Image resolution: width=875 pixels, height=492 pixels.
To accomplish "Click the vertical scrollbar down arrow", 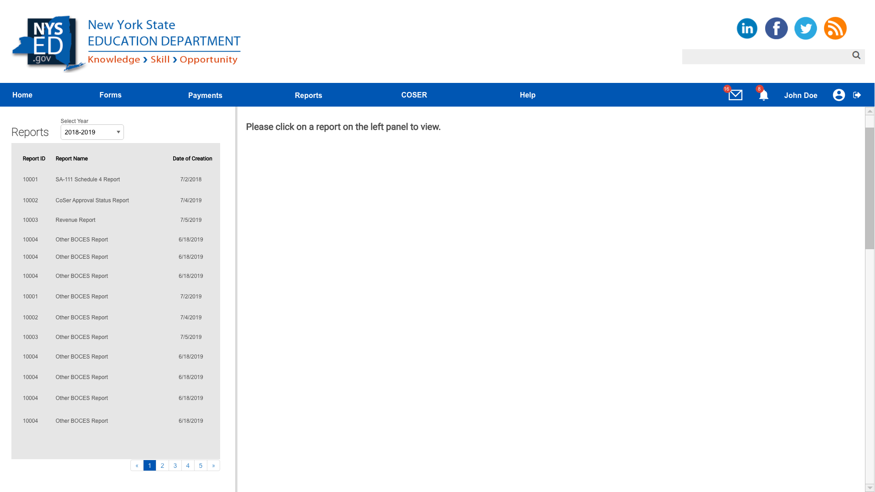I will [x=870, y=487].
